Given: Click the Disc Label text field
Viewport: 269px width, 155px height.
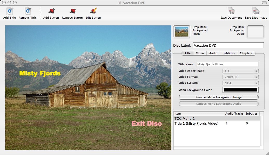Looking at the screenshot, I should 228,45.
